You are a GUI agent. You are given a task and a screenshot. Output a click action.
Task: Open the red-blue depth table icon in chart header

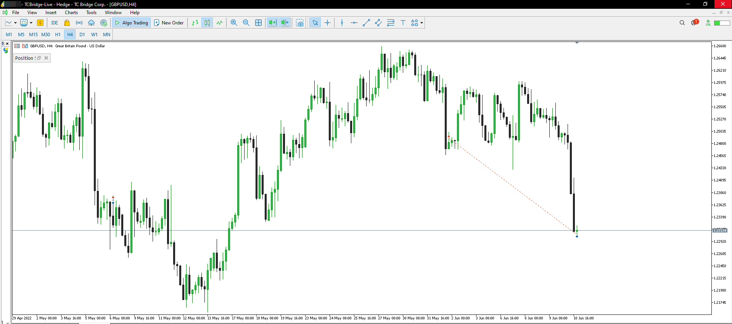point(17,46)
